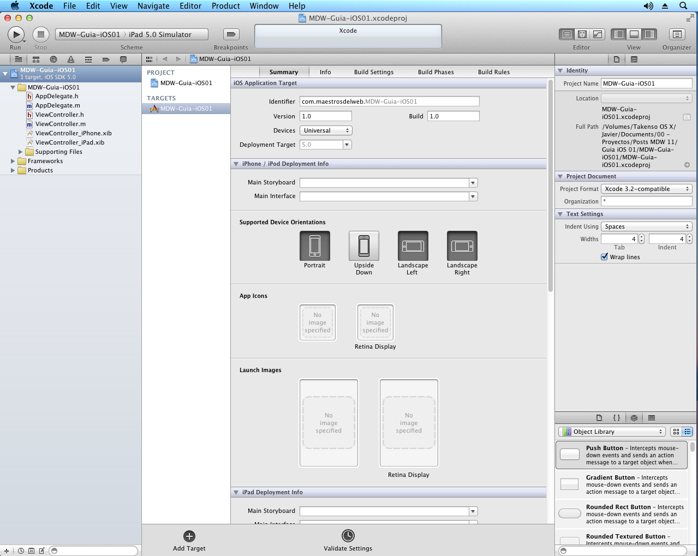The width and height of the screenshot is (698, 556).
Task: Open the Deployment Target combo arrow
Action: pyautogui.click(x=347, y=145)
